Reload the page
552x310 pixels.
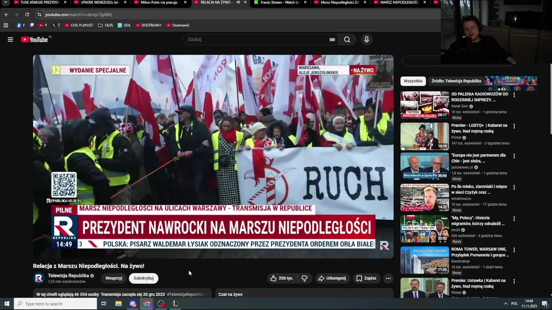27,14
